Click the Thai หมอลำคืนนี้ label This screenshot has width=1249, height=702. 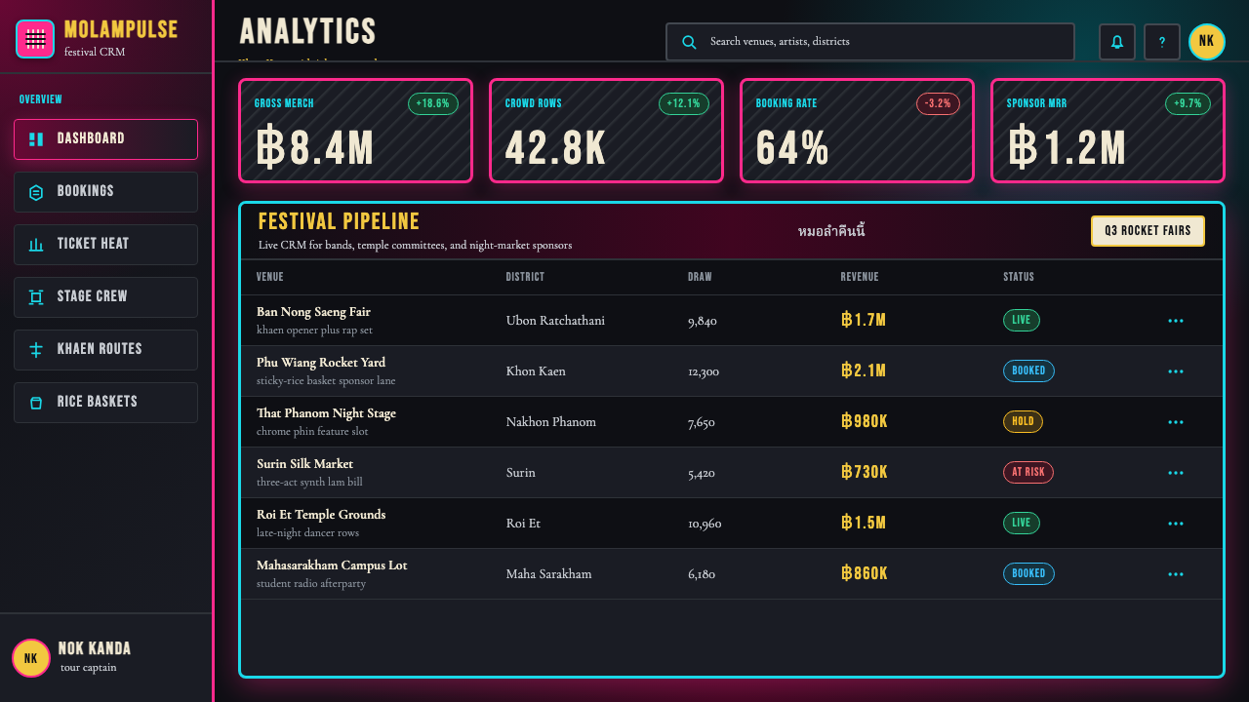tap(831, 231)
